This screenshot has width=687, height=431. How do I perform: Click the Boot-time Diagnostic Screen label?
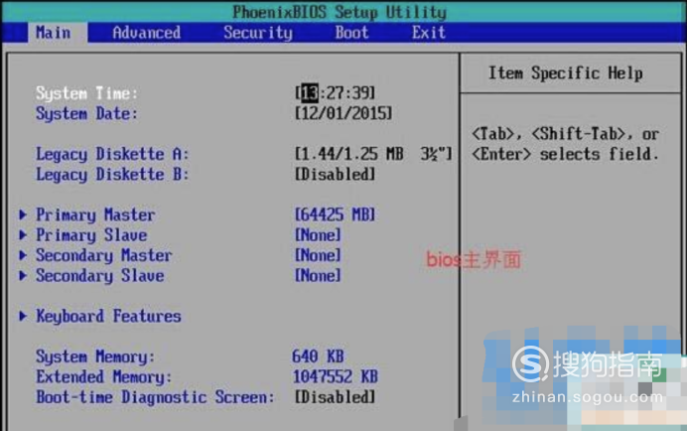[x=155, y=397]
